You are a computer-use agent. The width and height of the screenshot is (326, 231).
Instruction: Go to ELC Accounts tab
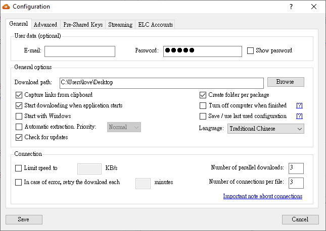[x=155, y=24]
